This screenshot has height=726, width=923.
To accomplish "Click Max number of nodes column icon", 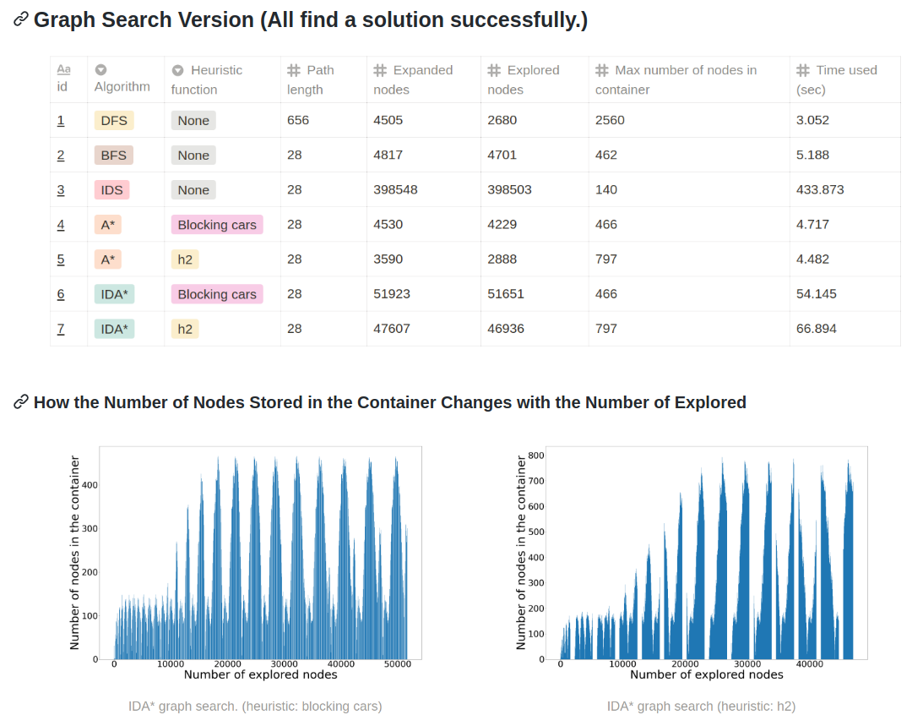I will pyautogui.click(x=602, y=71).
